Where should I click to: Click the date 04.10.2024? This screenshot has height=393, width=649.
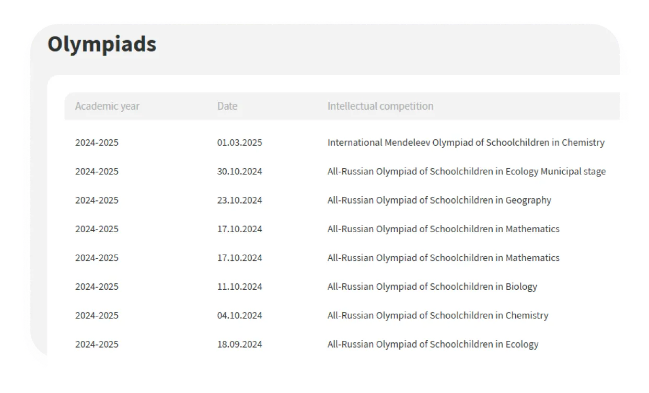click(x=239, y=315)
